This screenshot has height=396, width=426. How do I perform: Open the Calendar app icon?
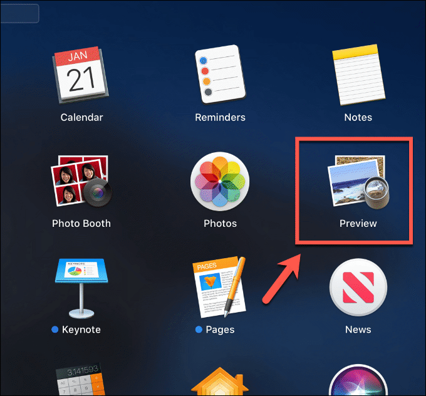pyautogui.click(x=81, y=75)
